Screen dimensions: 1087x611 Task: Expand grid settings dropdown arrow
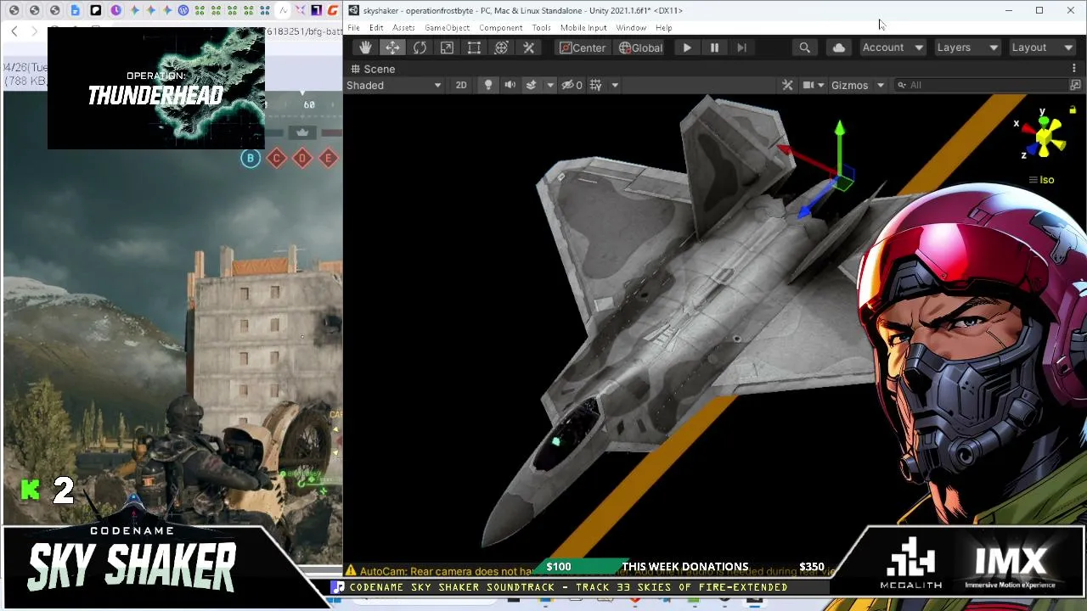coord(615,85)
